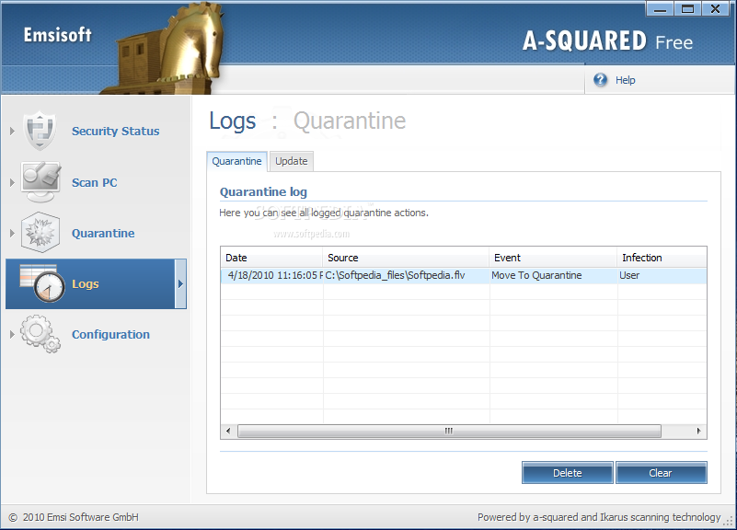This screenshot has width=737, height=530.
Task: Click the User infection cell
Action: tap(662, 275)
